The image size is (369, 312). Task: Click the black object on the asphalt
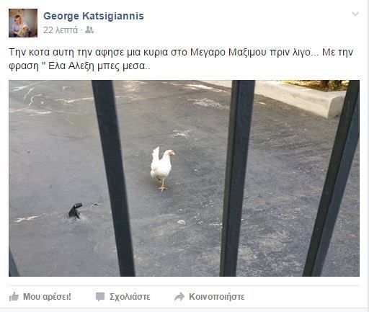point(76,210)
